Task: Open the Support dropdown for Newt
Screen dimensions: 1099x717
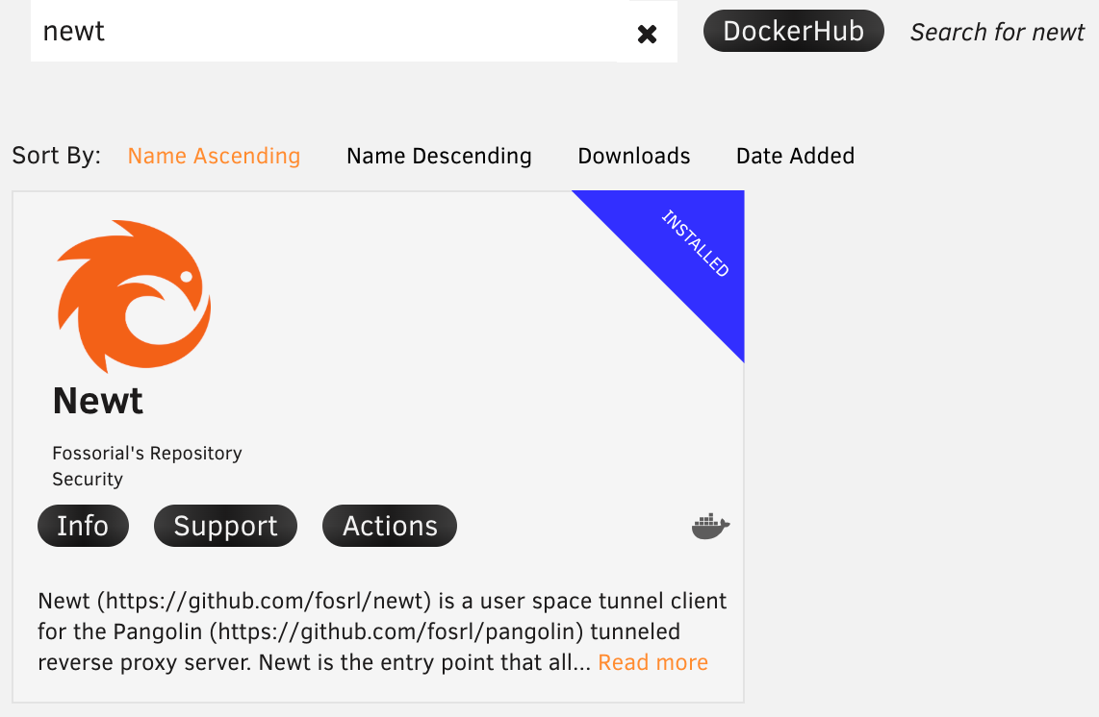Action: pyautogui.click(x=225, y=526)
